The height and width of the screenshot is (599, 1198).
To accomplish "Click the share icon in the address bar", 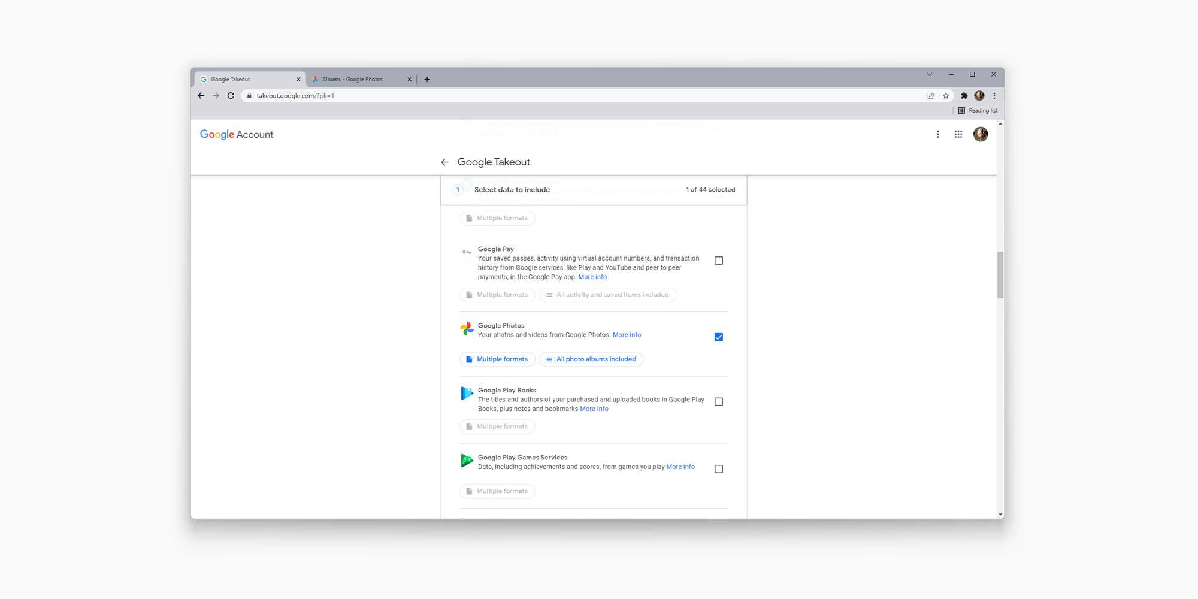I will click(x=930, y=95).
